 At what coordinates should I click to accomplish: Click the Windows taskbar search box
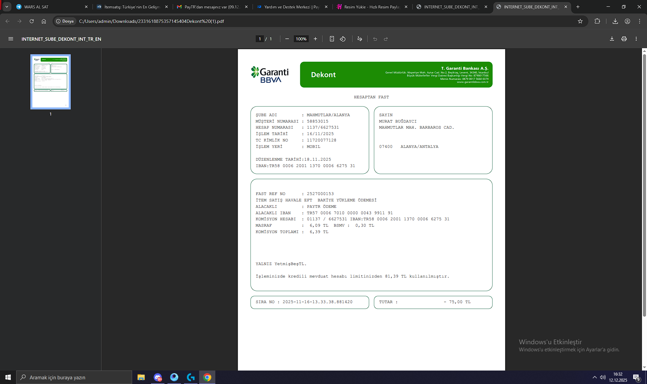[x=74, y=377]
